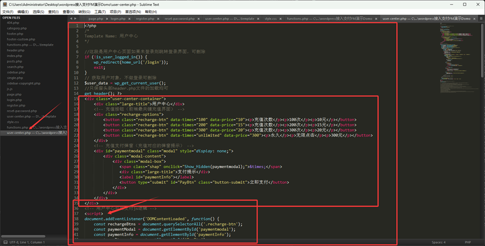Close the active user-center.php Domo tab
Image resolution: width=485 pixels, height=246 pixels.
(474, 19)
